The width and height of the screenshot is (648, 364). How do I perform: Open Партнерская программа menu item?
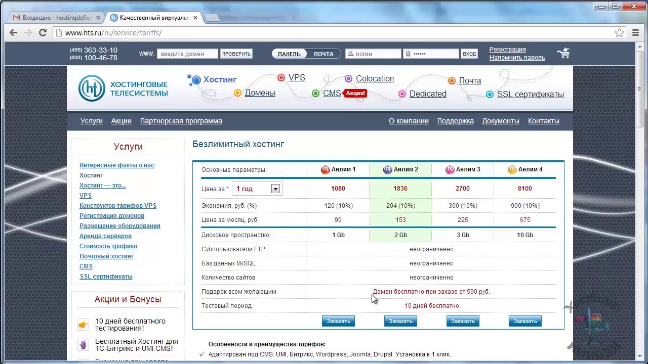pos(181,121)
